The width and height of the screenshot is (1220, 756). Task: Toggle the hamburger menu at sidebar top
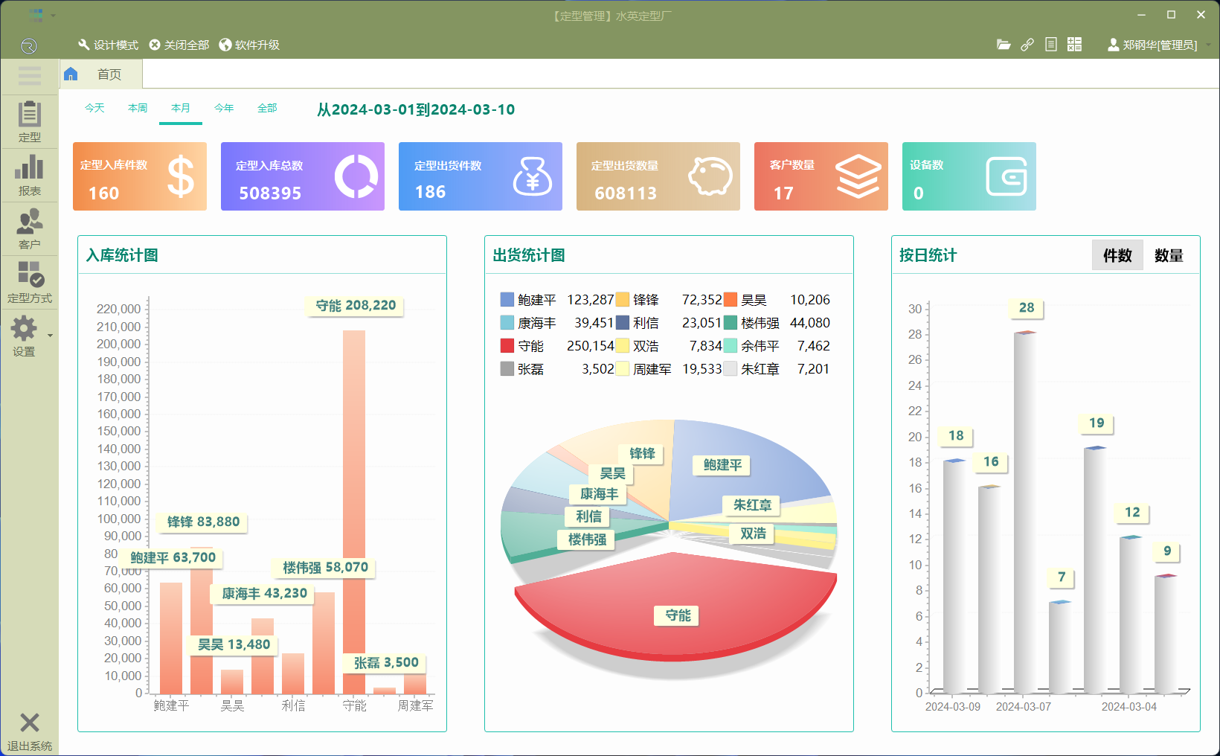pyautogui.click(x=29, y=75)
